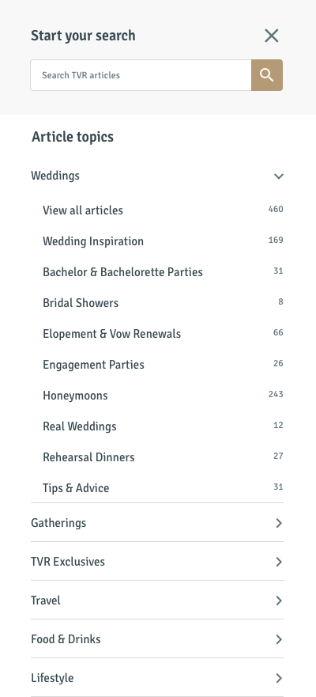Close the search panel with the X icon
The height and width of the screenshot is (697, 316).
click(271, 36)
